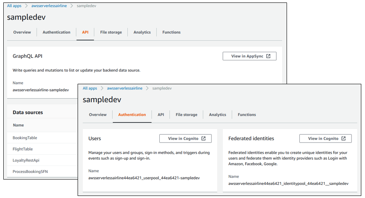
Task: Click breadcrumb chevron after All apps in front window
Action: (102, 88)
